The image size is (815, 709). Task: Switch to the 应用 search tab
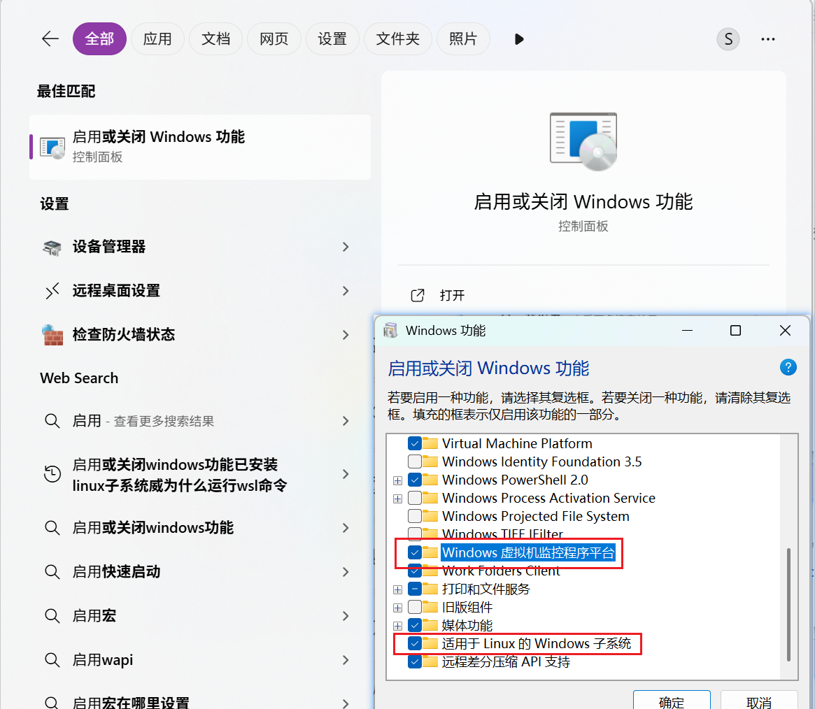[x=157, y=39]
